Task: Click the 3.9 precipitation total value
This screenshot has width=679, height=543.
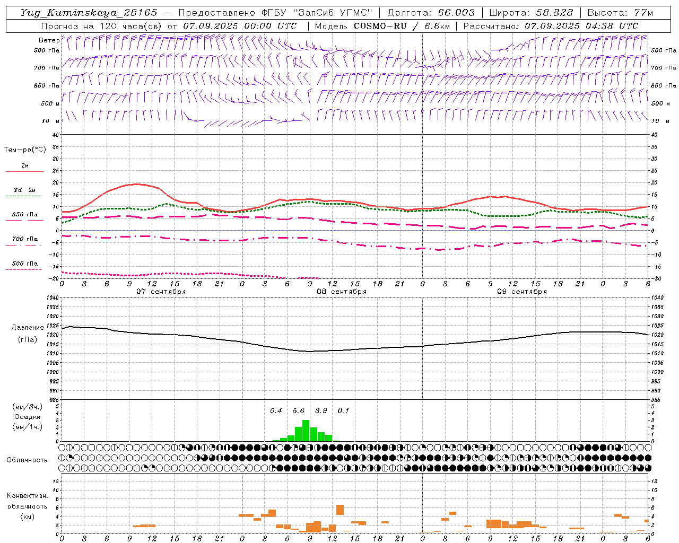Action: (321, 411)
